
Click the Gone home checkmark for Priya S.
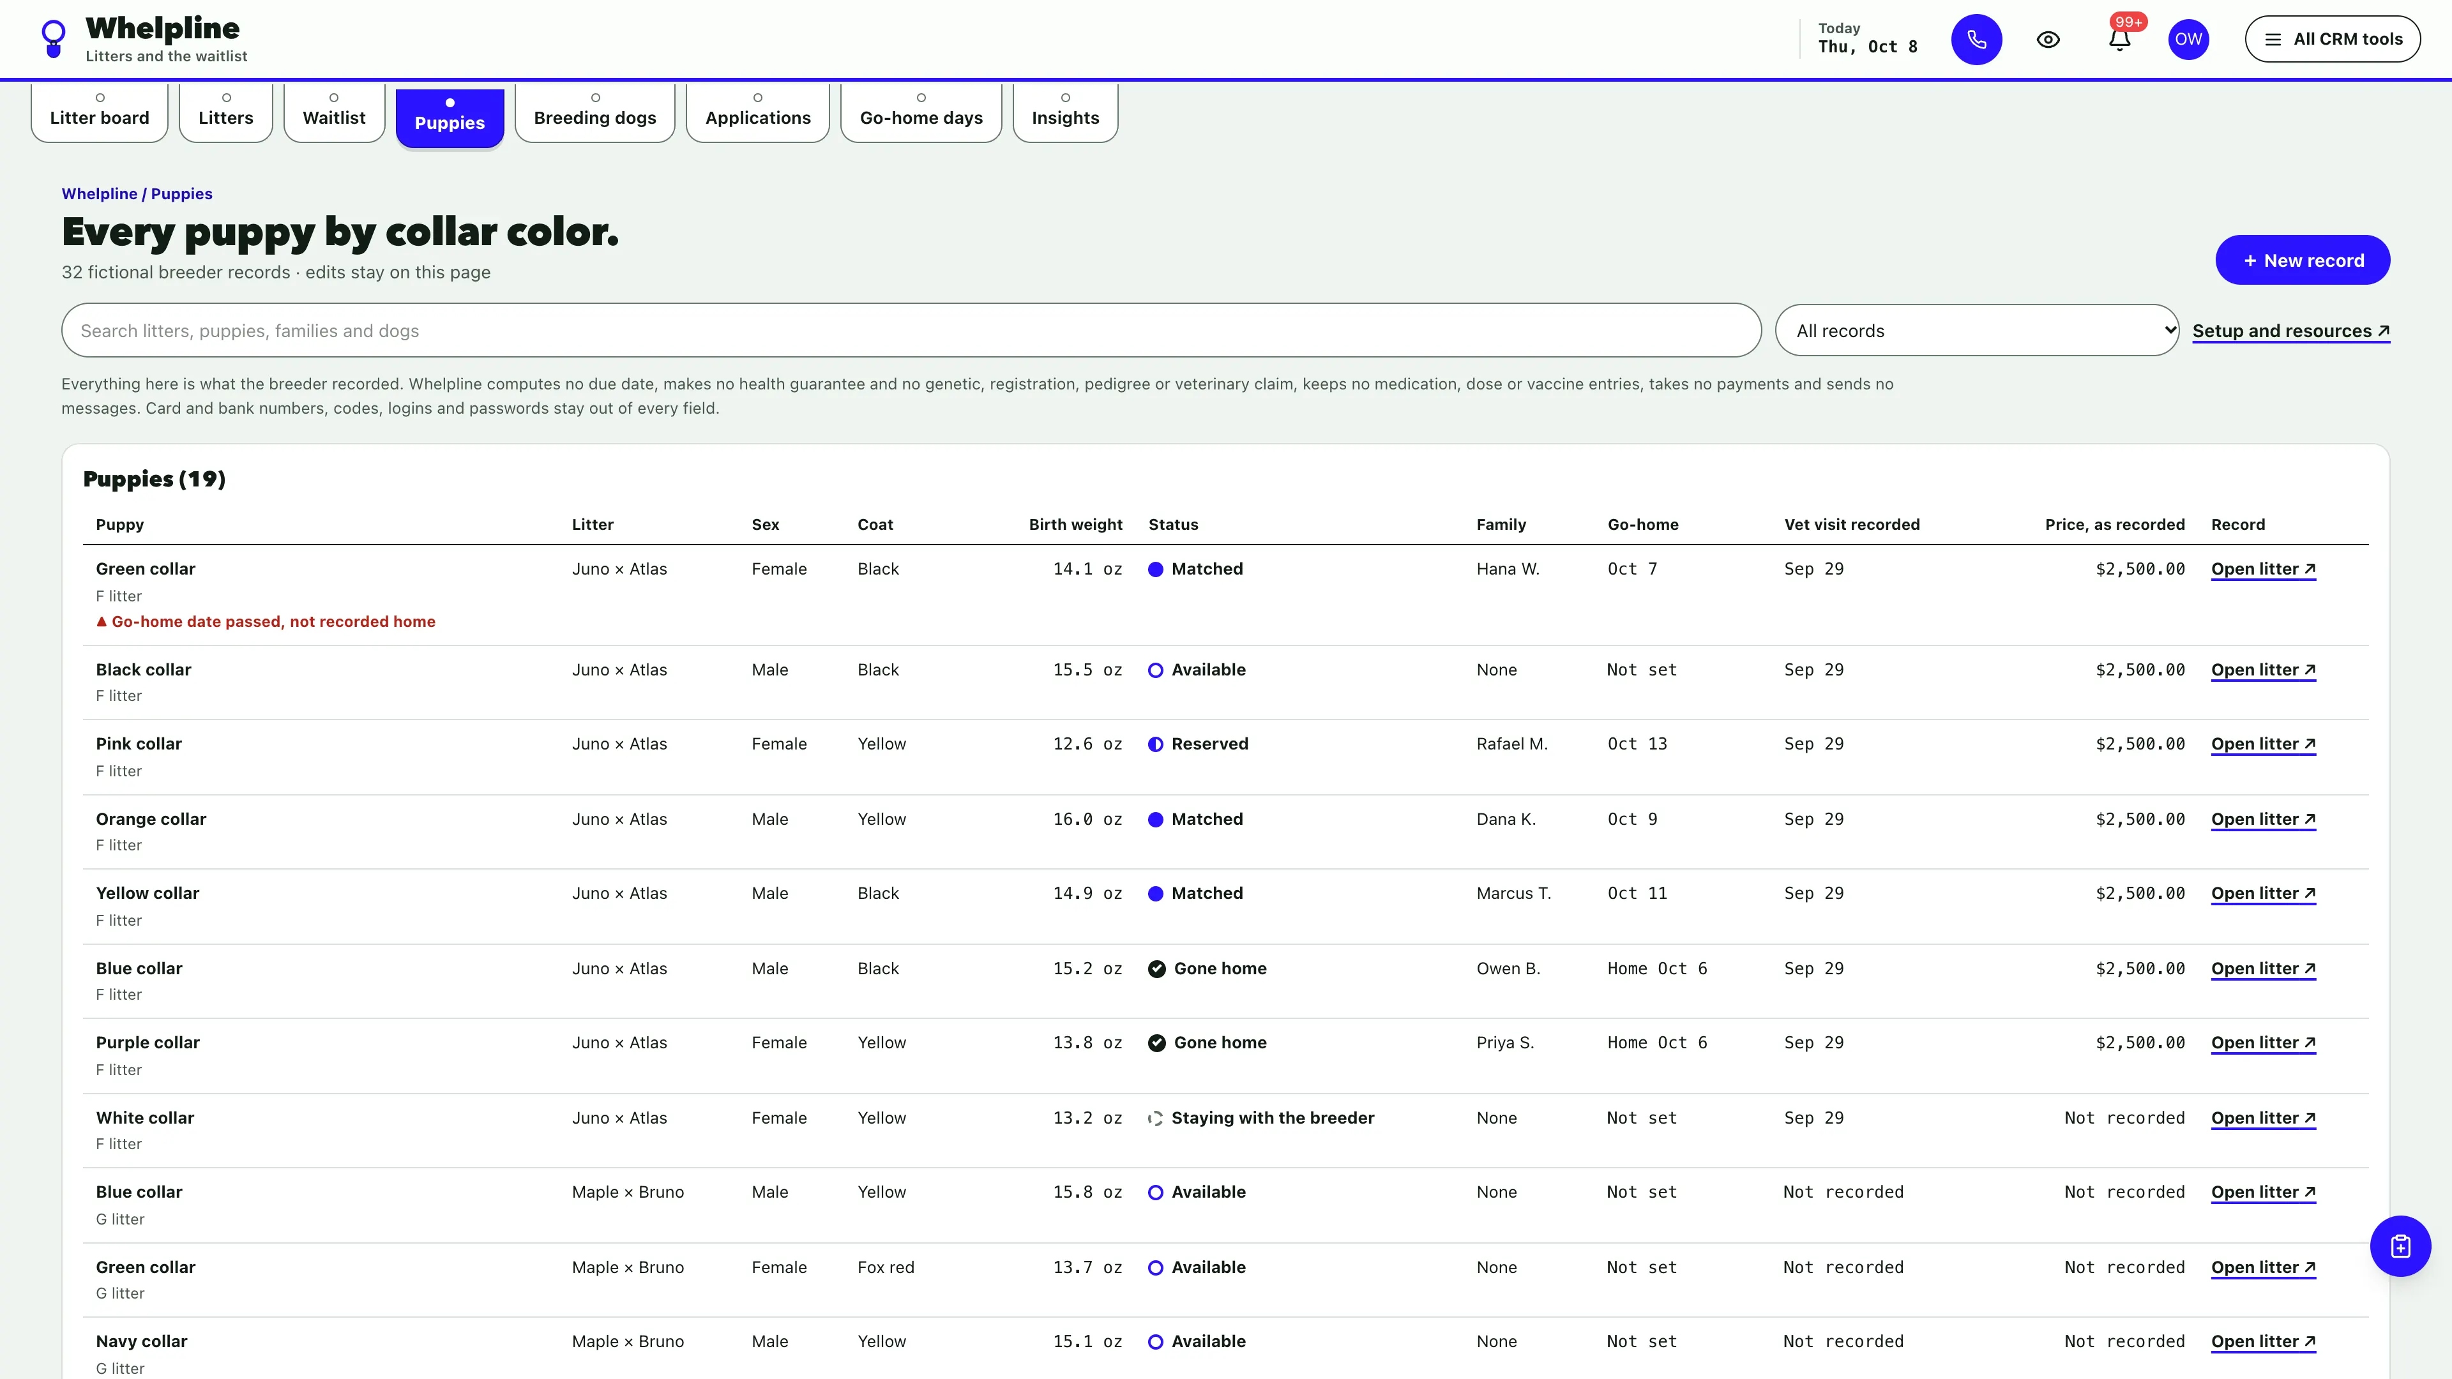[x=1156, y=1043]
